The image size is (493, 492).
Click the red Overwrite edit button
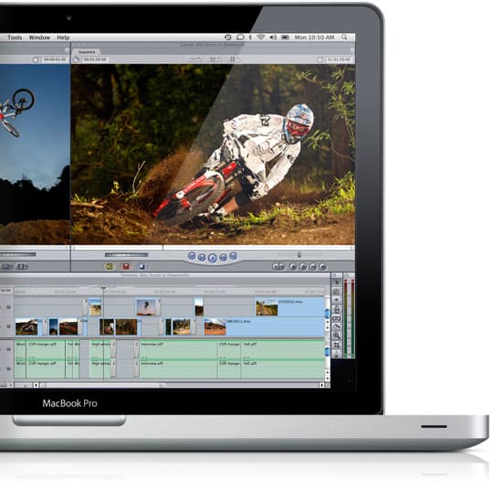coord(126,267)
